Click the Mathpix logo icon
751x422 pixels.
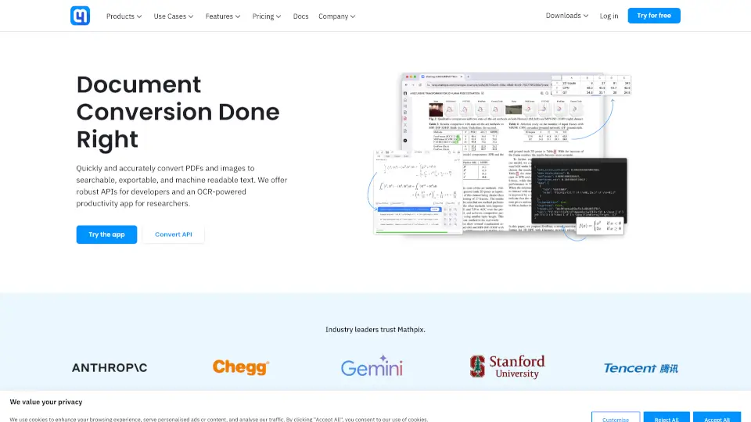[80, 16]
